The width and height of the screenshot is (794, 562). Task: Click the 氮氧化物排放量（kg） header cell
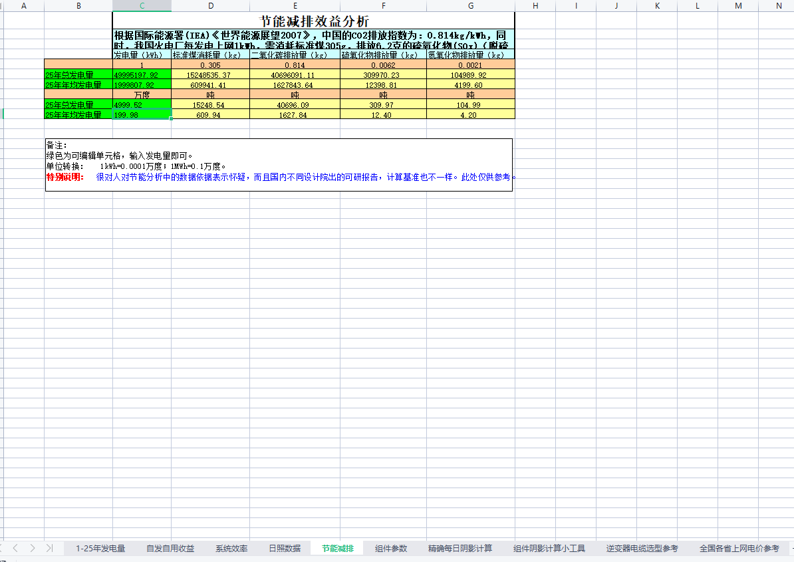tap(471, 54)
